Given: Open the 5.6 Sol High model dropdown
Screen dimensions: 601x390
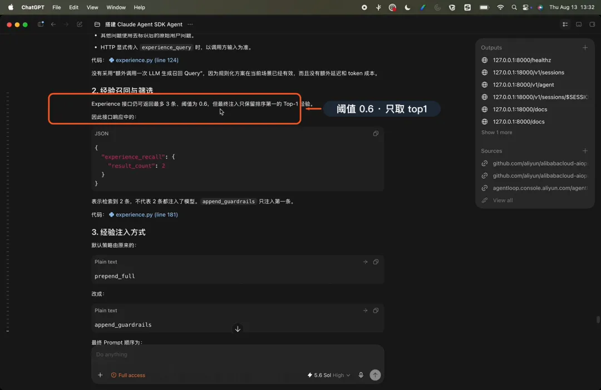Looking at the screenshot, I should point(329,375).
